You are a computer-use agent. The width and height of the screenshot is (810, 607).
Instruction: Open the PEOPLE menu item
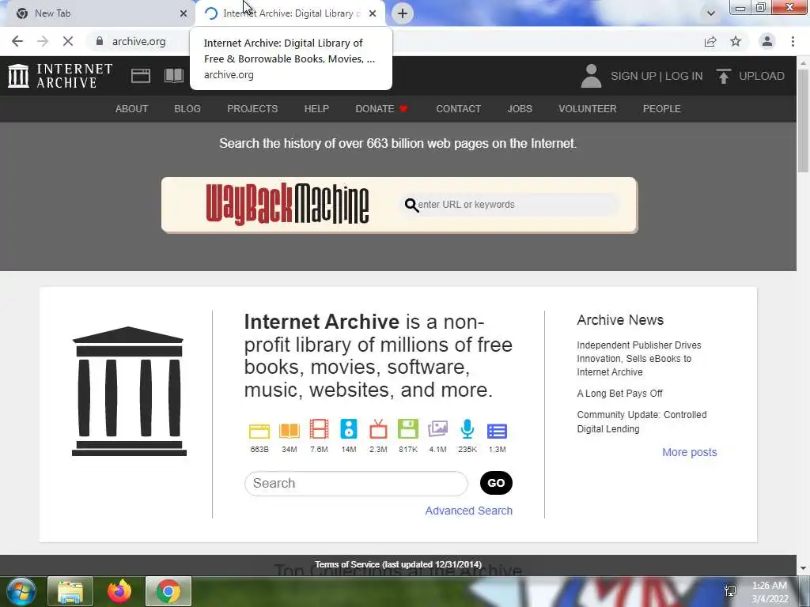click(662, 109)
